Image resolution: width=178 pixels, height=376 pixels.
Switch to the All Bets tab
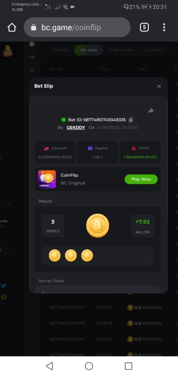[60, 50]
